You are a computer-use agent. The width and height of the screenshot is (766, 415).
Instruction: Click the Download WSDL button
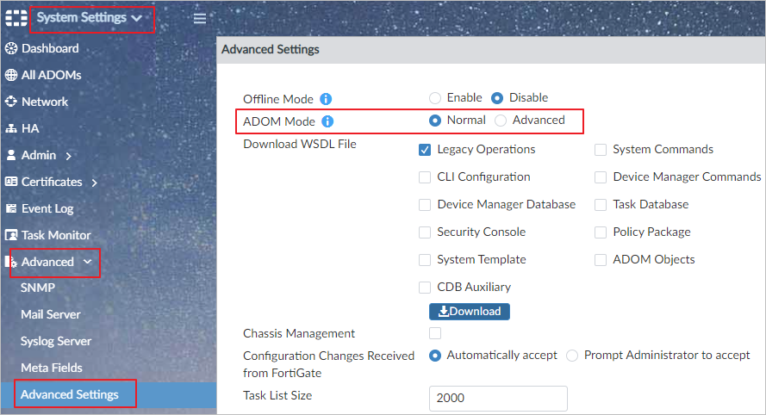tap(470, 312)
